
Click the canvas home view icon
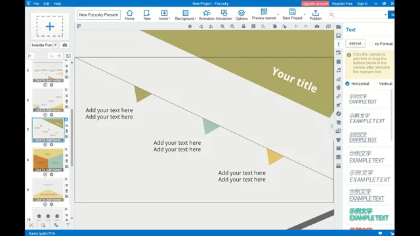point(190,26)
